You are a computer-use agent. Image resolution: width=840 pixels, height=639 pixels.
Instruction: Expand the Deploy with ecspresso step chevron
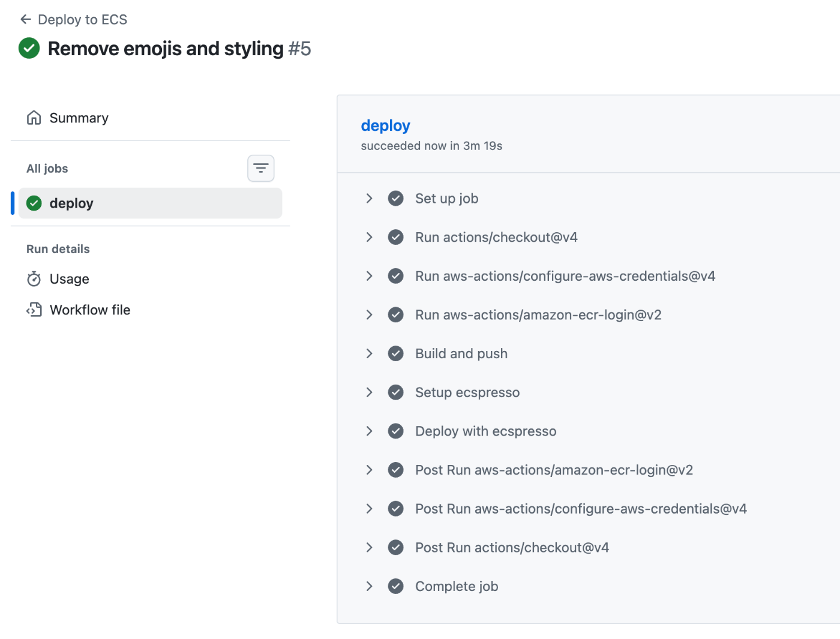370,431
